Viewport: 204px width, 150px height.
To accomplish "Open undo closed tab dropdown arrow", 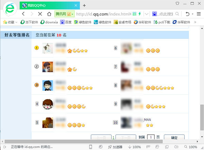I will tap(192, 14).
